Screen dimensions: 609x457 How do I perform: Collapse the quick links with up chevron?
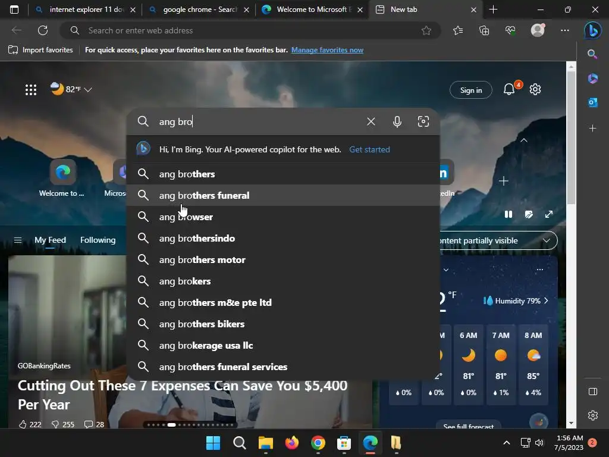[x=524, y=140]
